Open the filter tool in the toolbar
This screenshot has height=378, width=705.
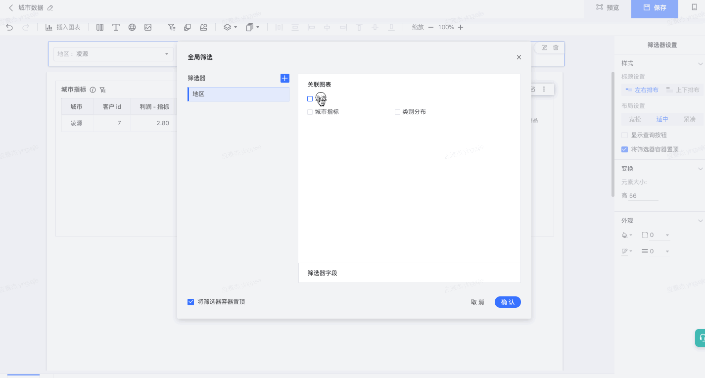point(172,27)
